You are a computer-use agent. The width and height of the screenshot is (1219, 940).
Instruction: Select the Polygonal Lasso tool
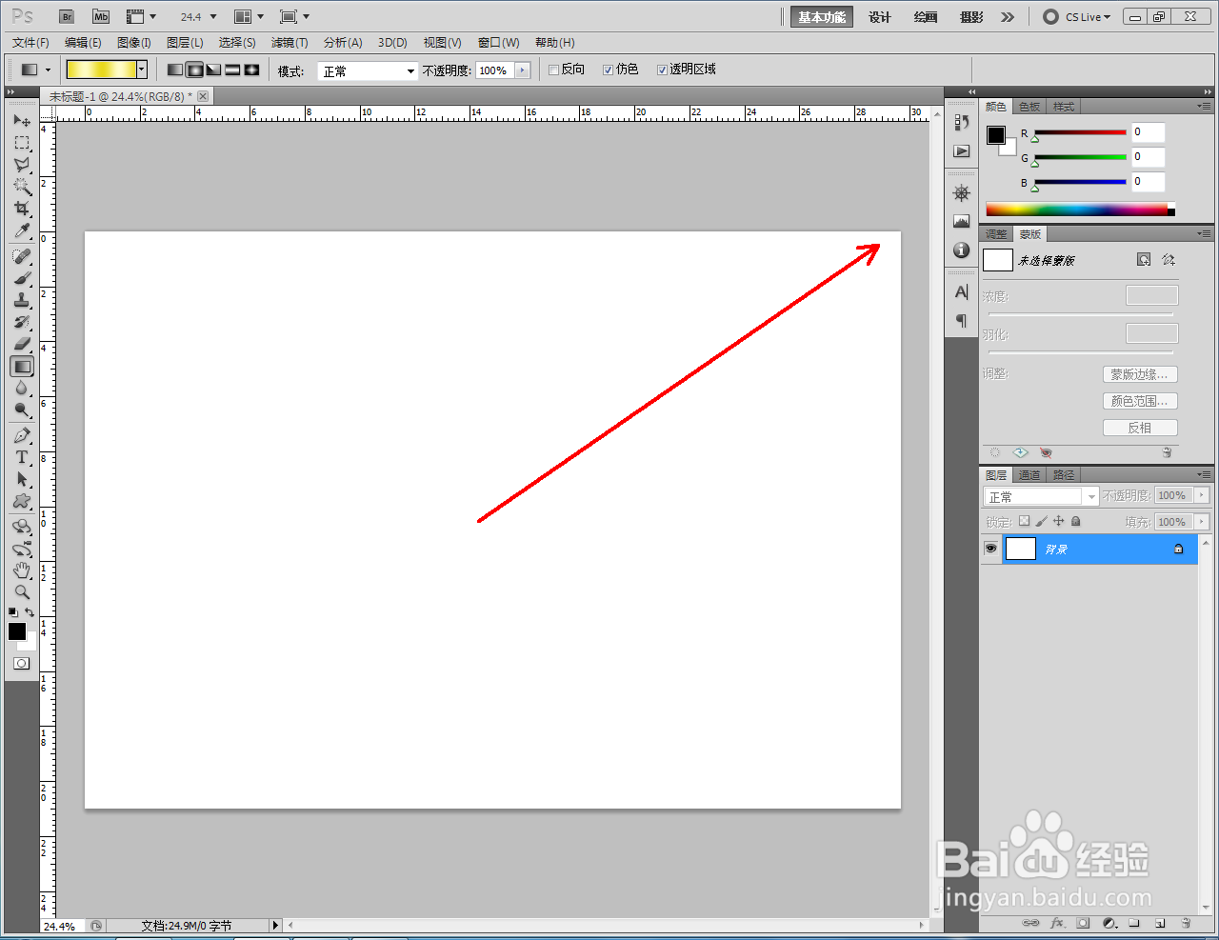pyautogui.click(x=22, y=165)
